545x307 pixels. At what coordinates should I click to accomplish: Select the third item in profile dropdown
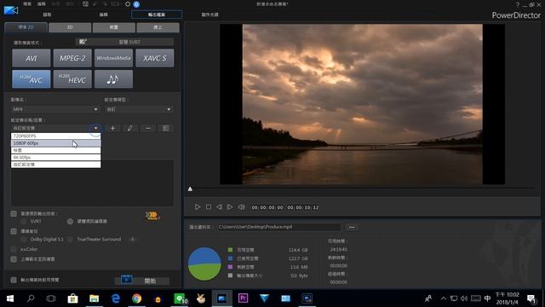click(55, 150)
